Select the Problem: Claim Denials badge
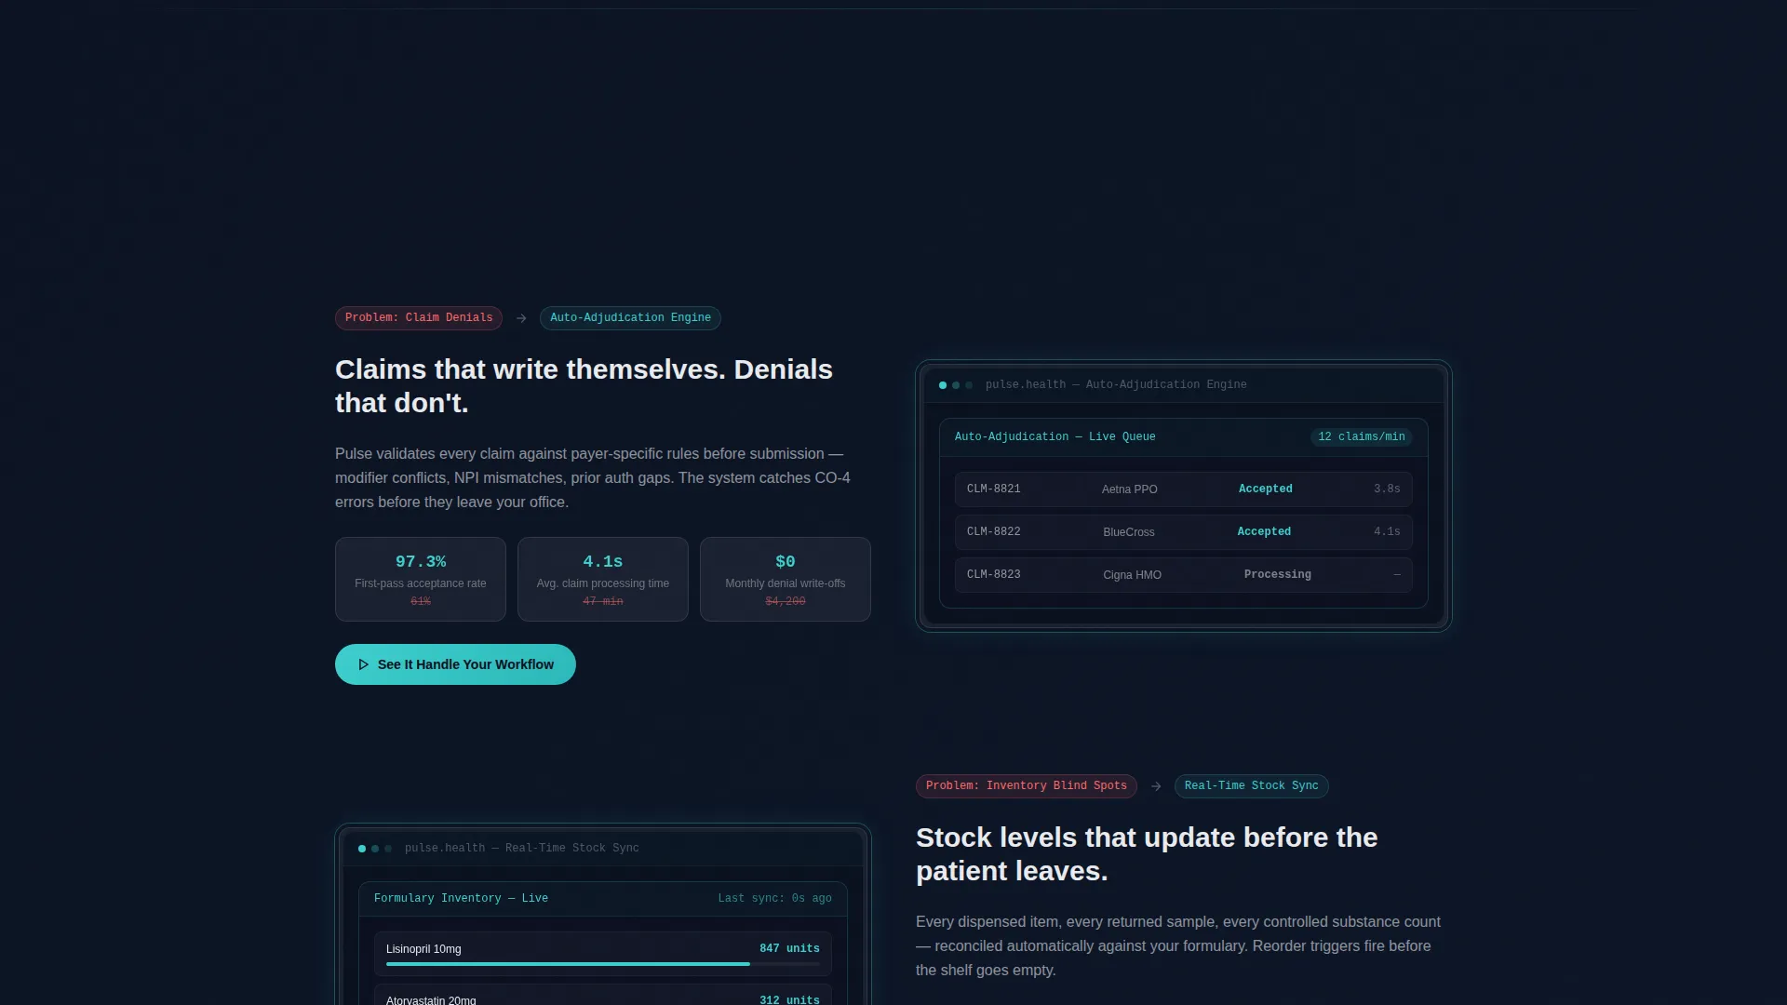The width and height of the screenshot is (1787, 1005). click(419, 318)
